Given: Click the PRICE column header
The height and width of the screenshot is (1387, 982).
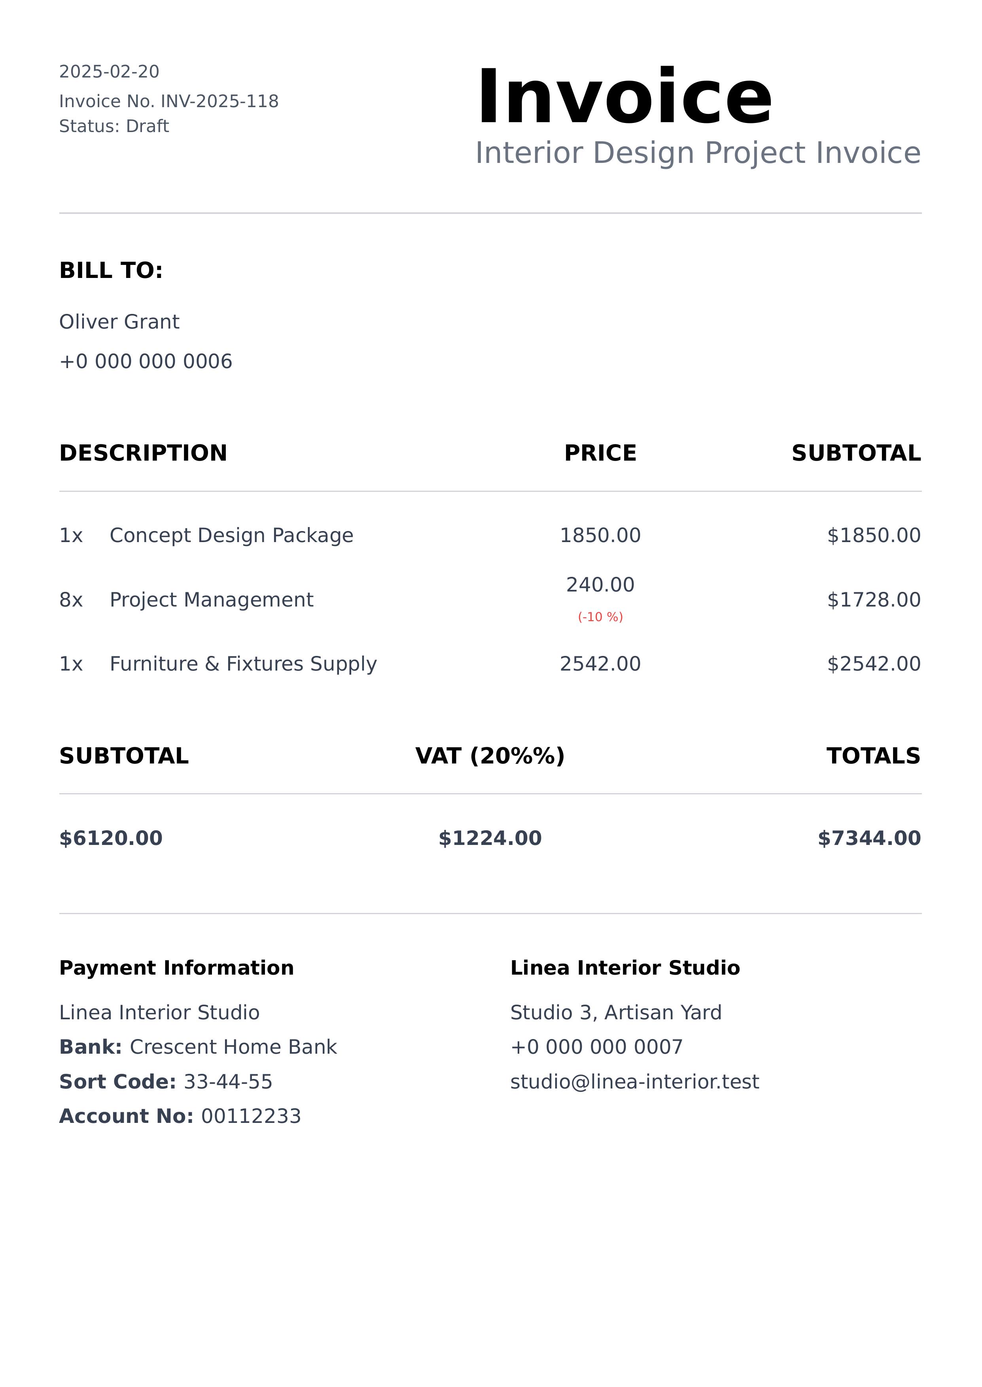Looking at the screenshot, I should pos(600,453).
